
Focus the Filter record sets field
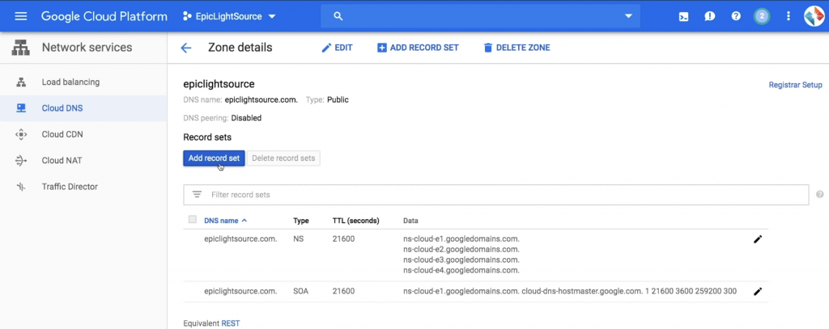[x=496, y=195]
